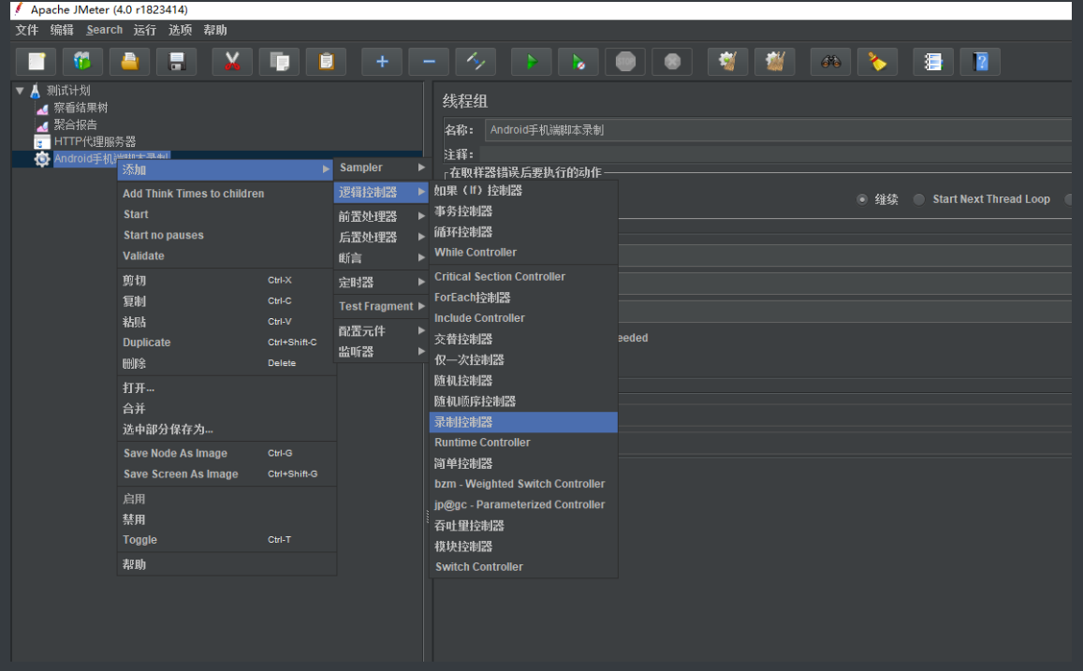Image resolution: width=1083 pixels, height=671 pixels.
Task: Click the Cut scissors toolbar icon
Action: (232, 62)
